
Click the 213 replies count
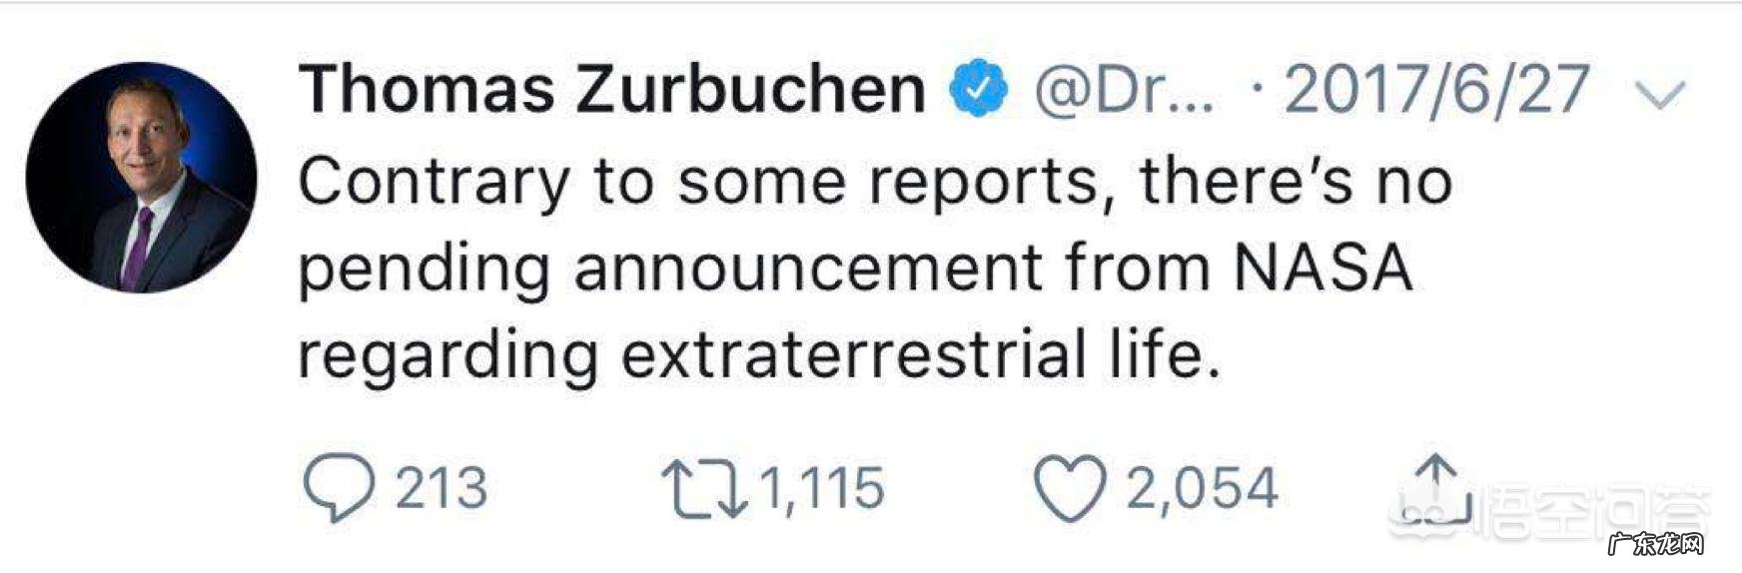pyautogui.click(x=441, y=489)
